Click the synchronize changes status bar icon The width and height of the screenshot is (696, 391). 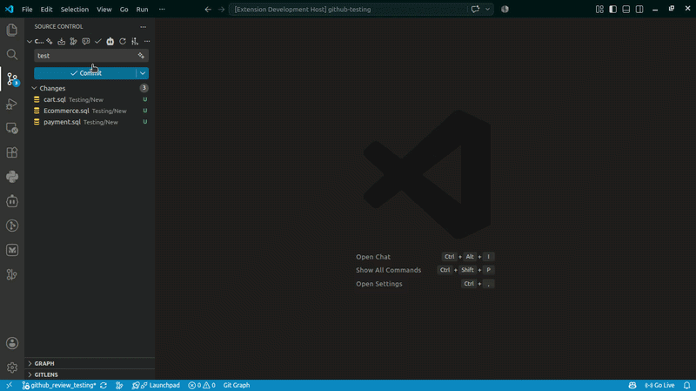point(104,385)
